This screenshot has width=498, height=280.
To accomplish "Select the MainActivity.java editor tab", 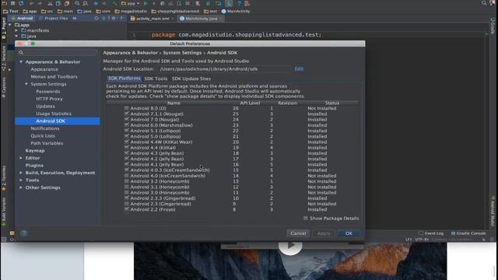I will [201, 19].
